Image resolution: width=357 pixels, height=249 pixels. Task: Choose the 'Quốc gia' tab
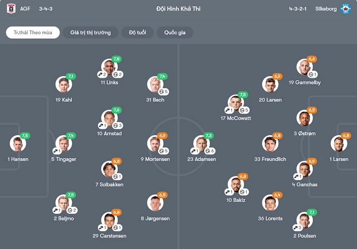175,33
